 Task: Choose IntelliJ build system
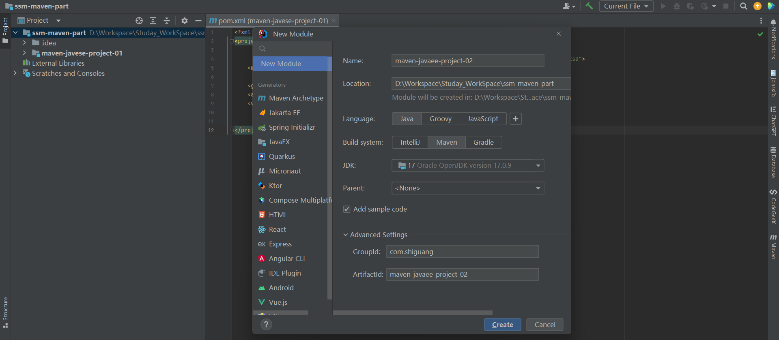click(410, 142)
